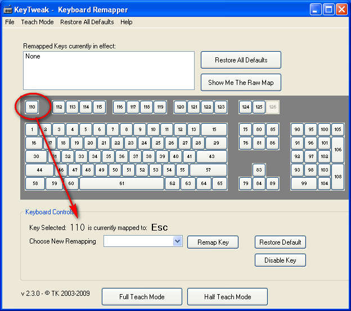
Task: Select key 125
Action: coord(259,107)
